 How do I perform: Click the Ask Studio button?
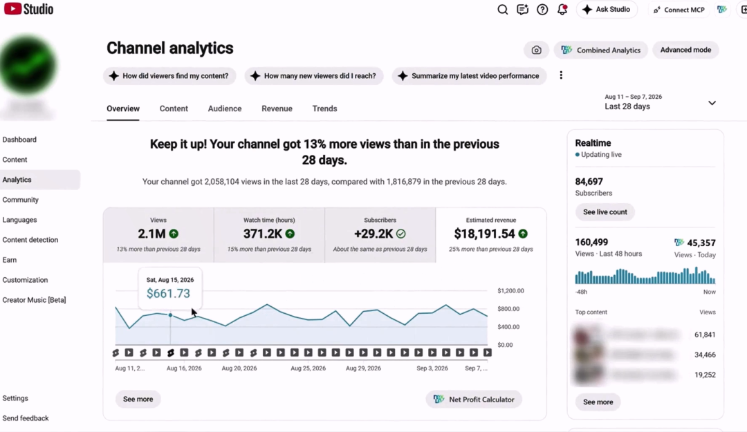click(607, 10)
